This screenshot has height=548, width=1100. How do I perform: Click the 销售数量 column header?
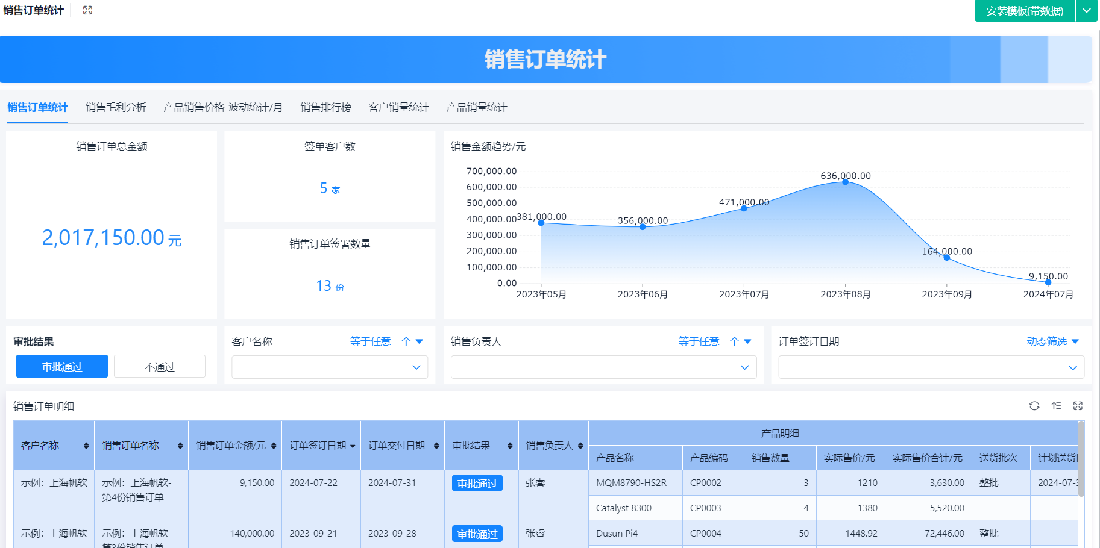(x=780, y=458)
